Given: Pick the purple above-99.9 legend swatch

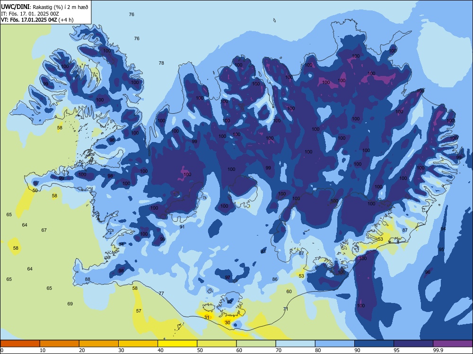Looking at the screenshot, I should coord(453,344).
